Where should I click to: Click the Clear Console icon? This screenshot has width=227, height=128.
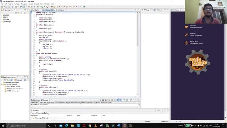[x=109, y=100]
